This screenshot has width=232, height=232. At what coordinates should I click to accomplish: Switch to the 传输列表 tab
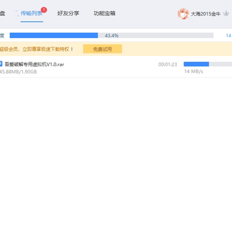click(x=32, y=14)
